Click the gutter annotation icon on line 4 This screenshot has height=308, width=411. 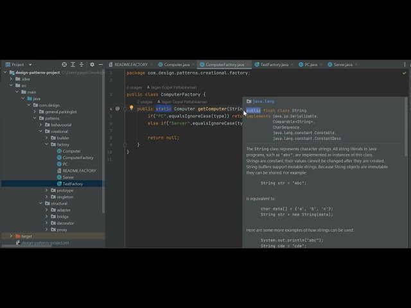pos(118,108)
